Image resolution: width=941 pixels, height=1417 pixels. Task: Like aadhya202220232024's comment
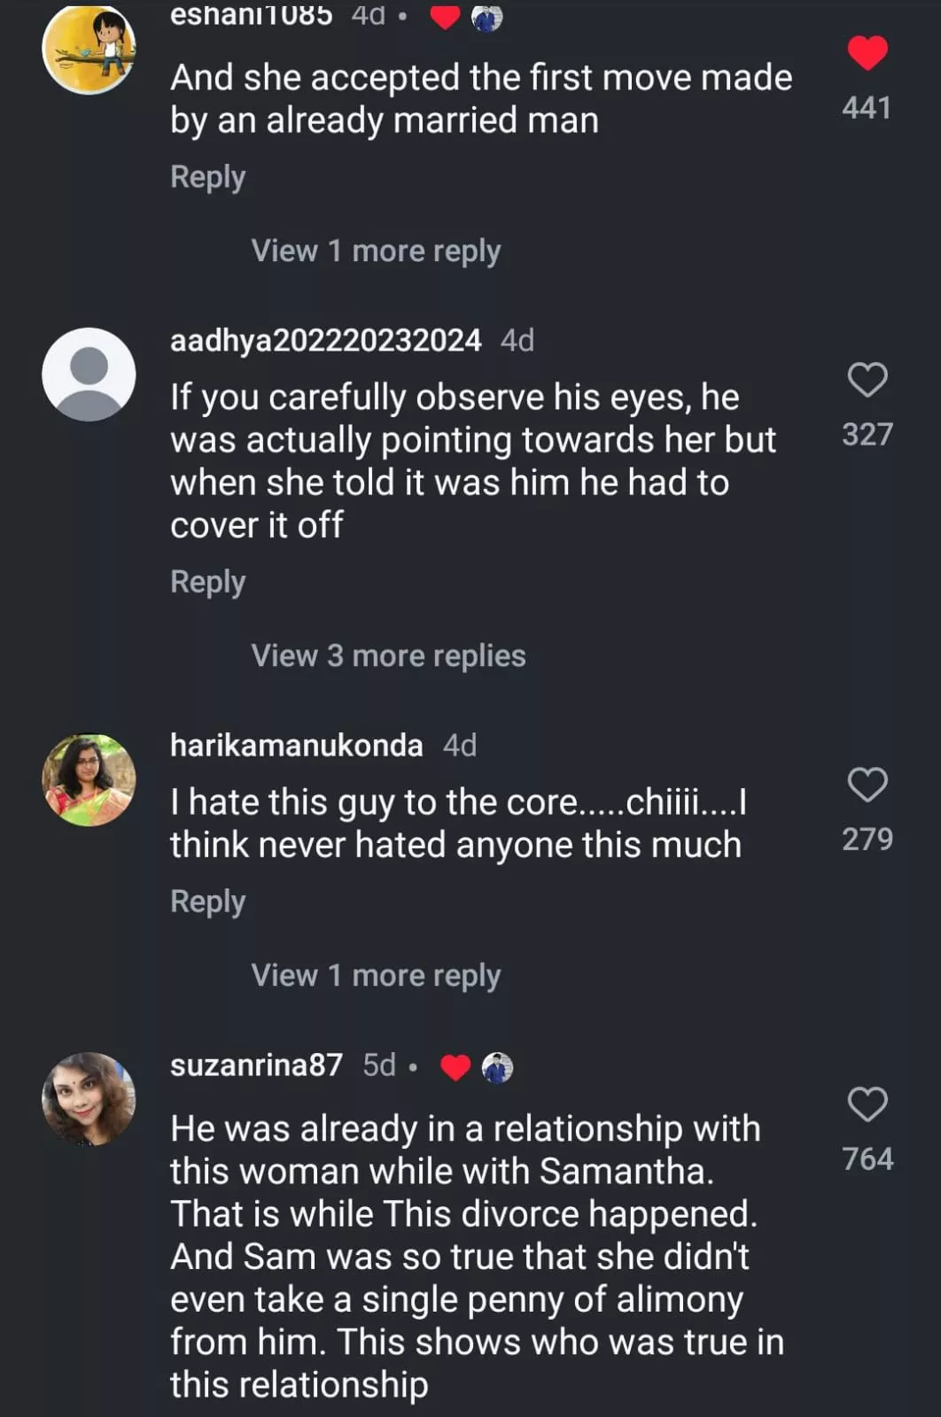867,380
